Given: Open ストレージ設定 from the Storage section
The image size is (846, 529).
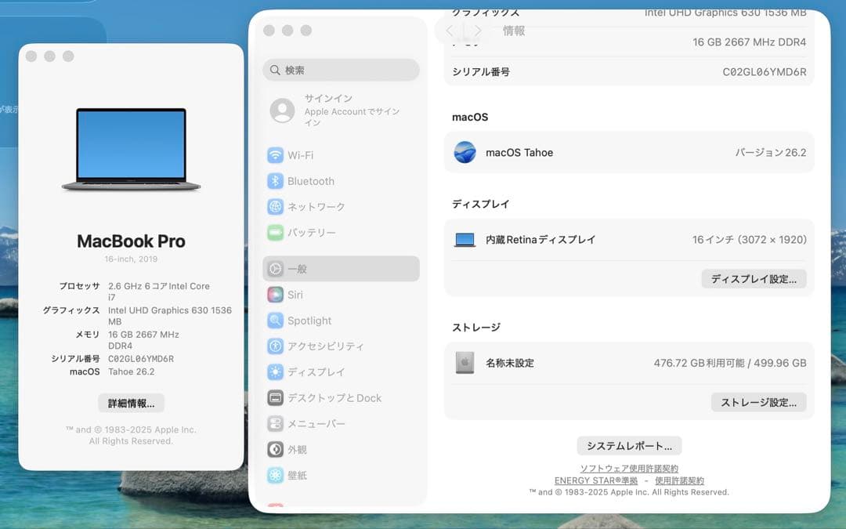Looking at the screenshot, I should (758, 402).
